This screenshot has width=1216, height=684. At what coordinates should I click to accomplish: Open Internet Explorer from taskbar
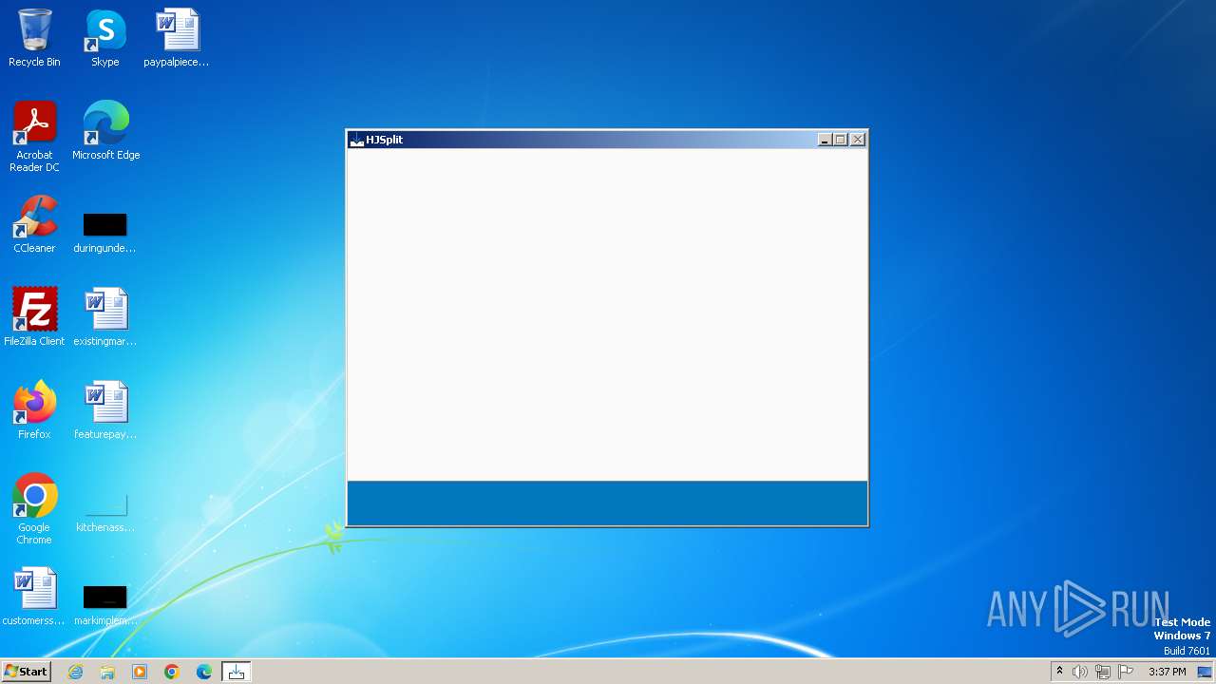point(75,672)
